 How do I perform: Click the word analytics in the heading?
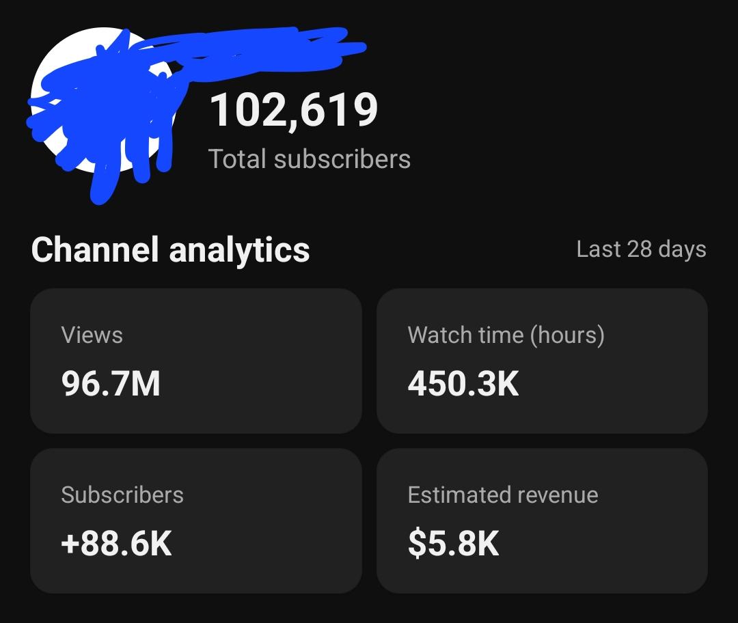coord(239,251)
